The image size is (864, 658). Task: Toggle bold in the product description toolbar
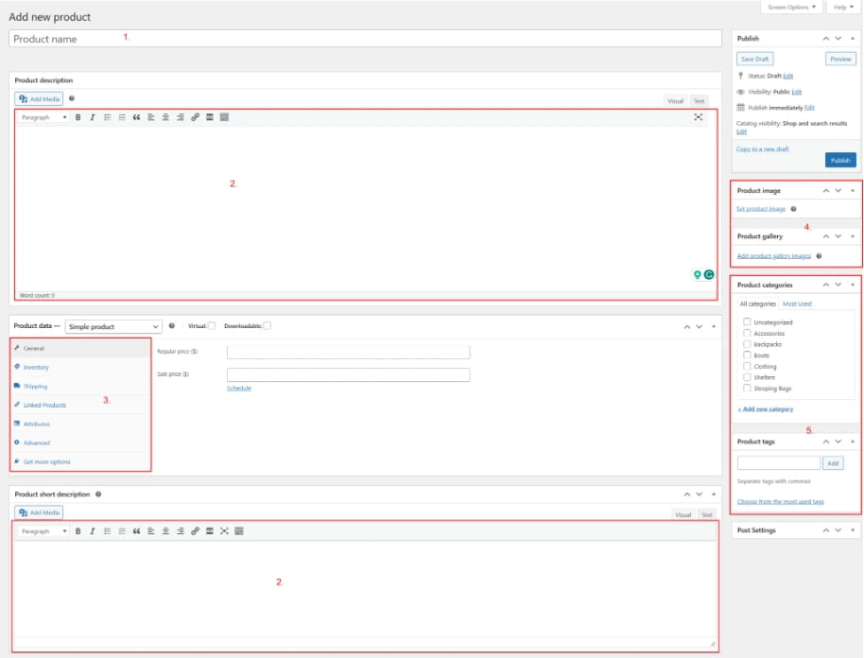point(78,117)
